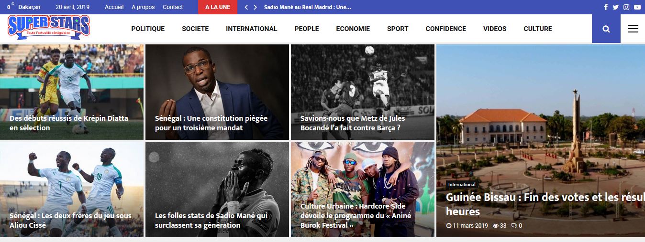This screenshot has height=242, width=645.
Task: Click the search magnifier button
Action: coord(606,29)
